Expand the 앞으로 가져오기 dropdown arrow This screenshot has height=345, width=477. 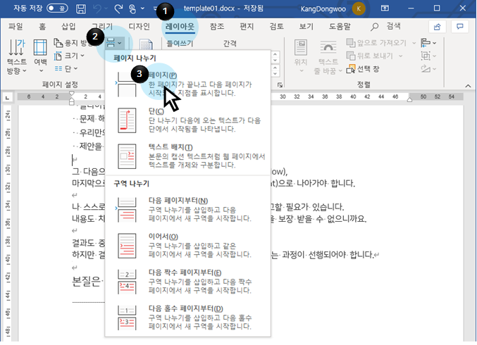(414, 43)
